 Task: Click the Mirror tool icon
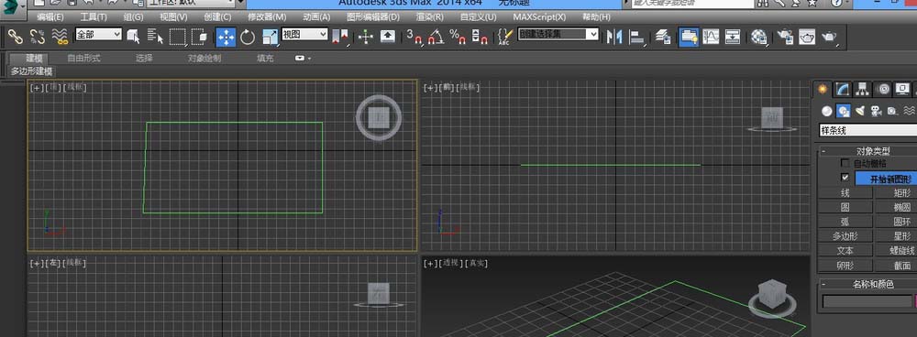613,37
